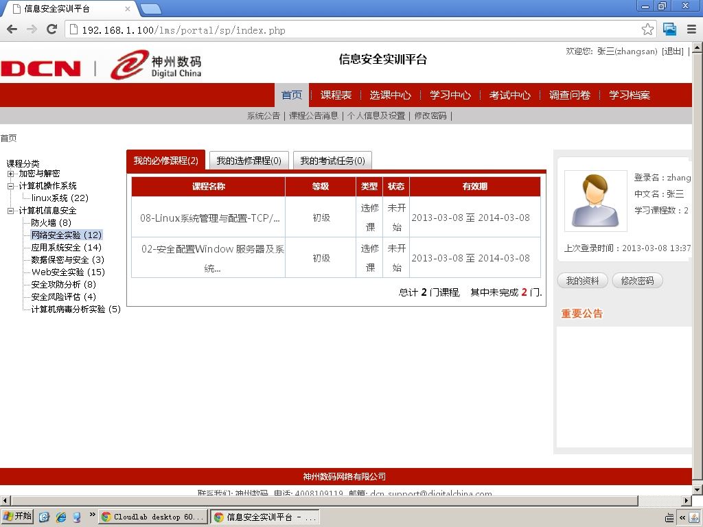Open the 首页 navigation item
The image size is (703, 527).
click(292, 95)
